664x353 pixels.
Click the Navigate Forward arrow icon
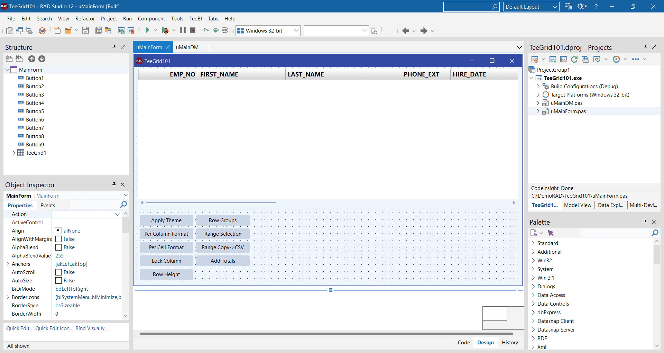[424, 31]
